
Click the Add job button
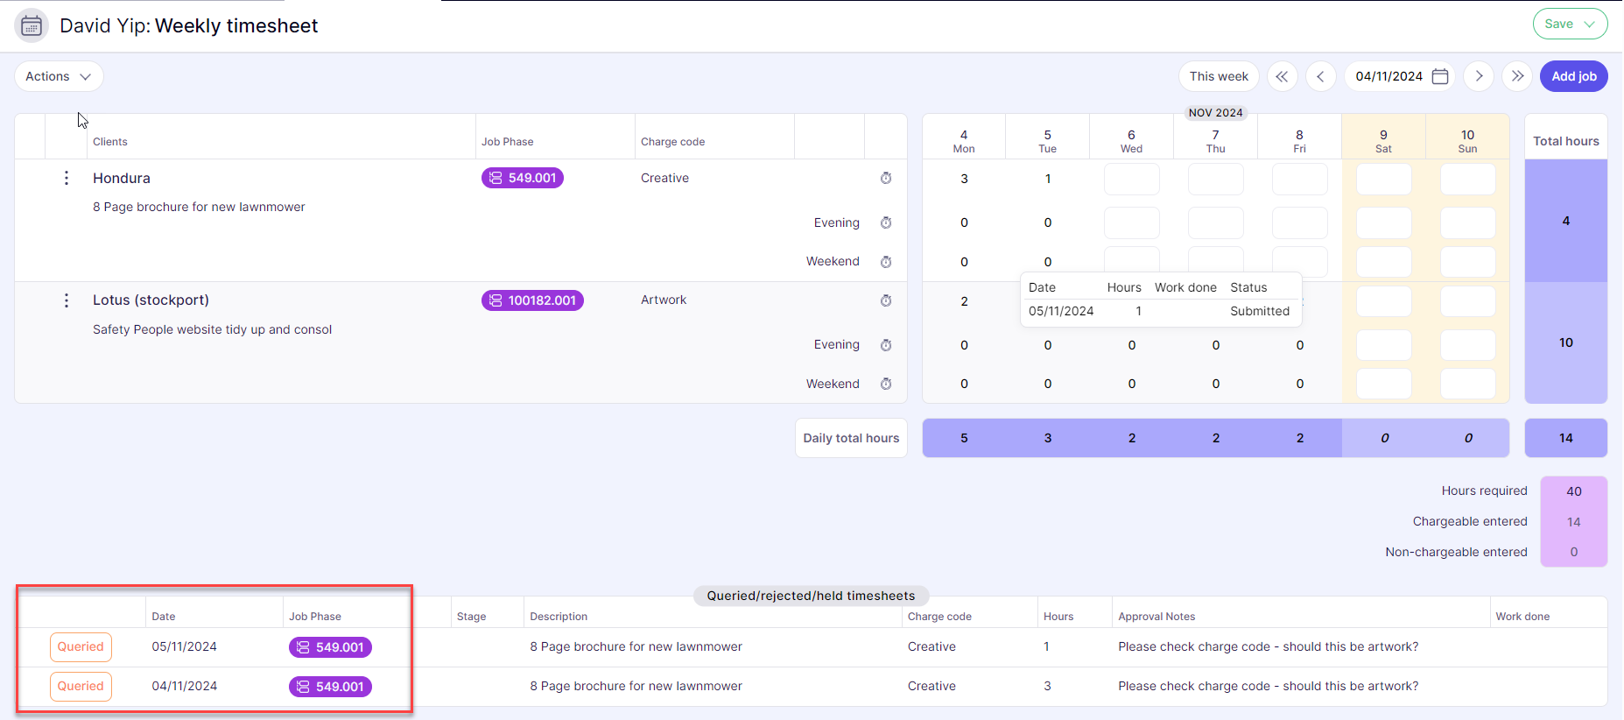(x=1573, y=76)
